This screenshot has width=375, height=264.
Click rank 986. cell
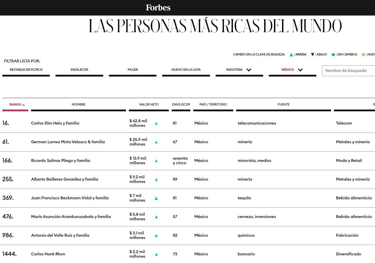(x=8, y=235)
